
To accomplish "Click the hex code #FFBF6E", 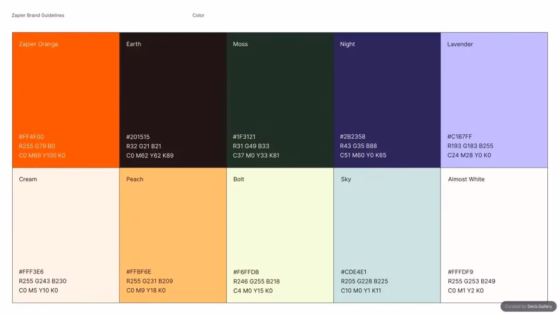I will pyautogui.click(x=139, y=272).
